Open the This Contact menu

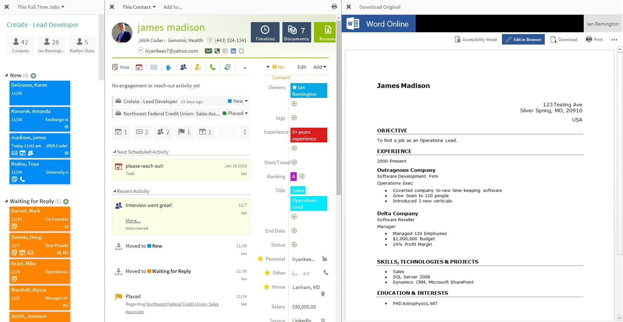point(139,7)
